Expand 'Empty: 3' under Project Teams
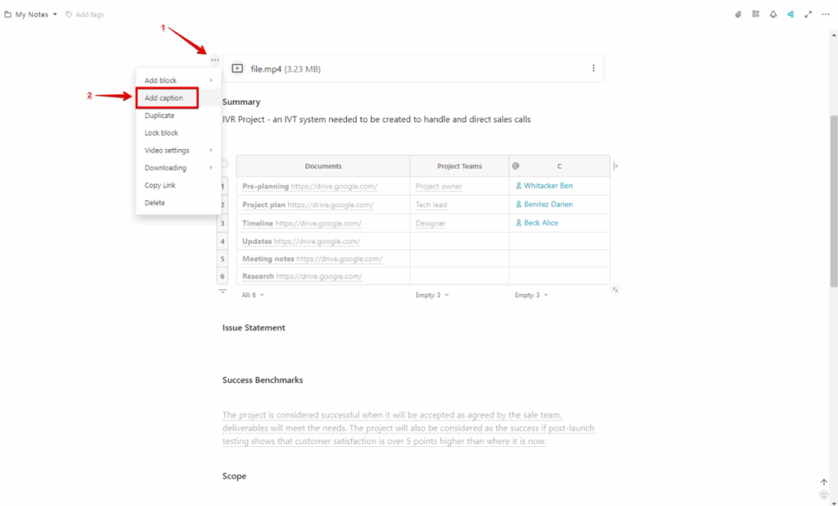 tap(432, 295)
